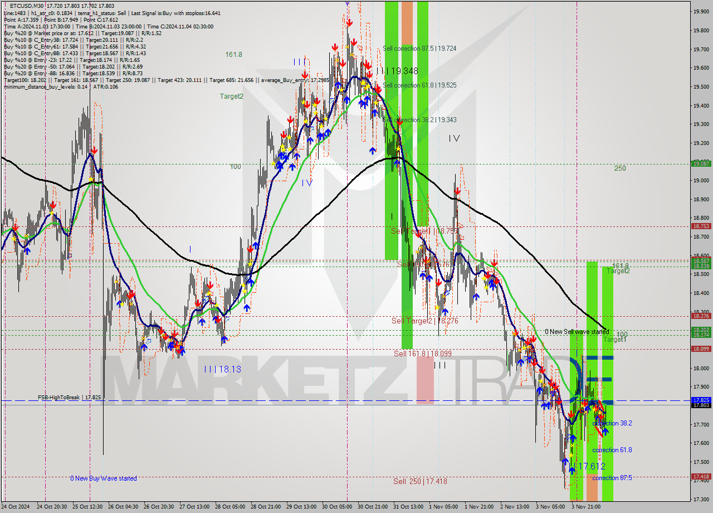Select the 'Sell correction 87.5 | 19.724' label

pos(419,49)
